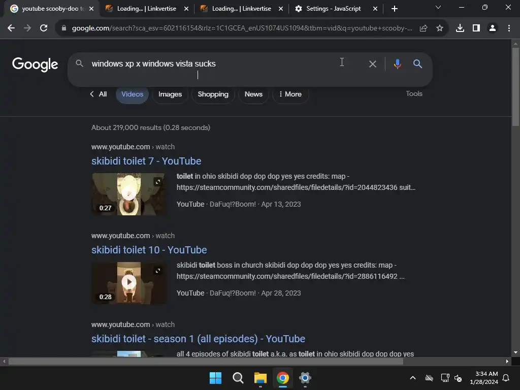
Task: Reload the current page
Action: point(44,28)
